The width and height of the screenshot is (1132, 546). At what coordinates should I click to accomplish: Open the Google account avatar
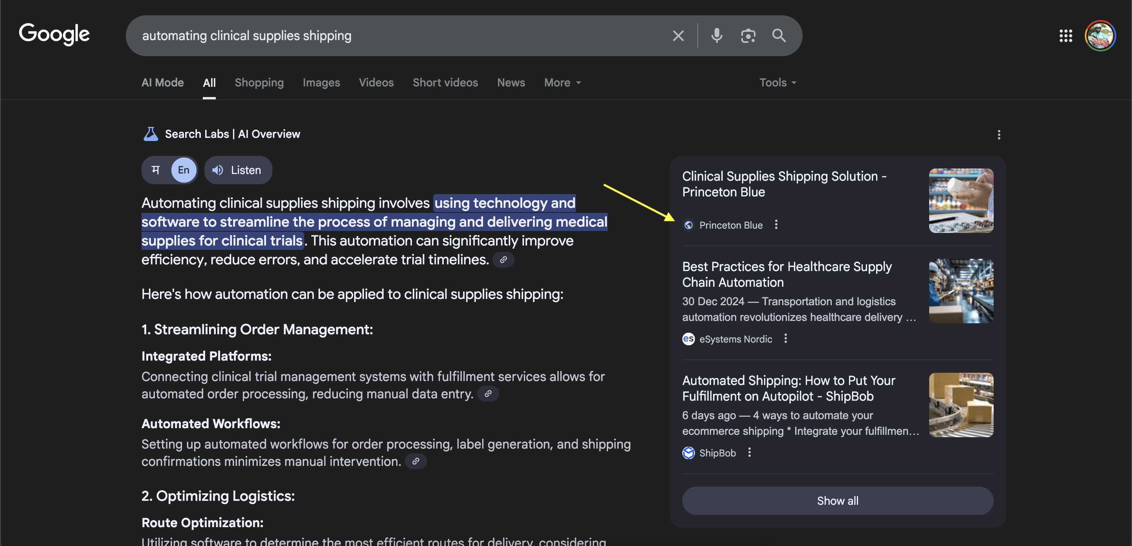tap(1100, 36)
